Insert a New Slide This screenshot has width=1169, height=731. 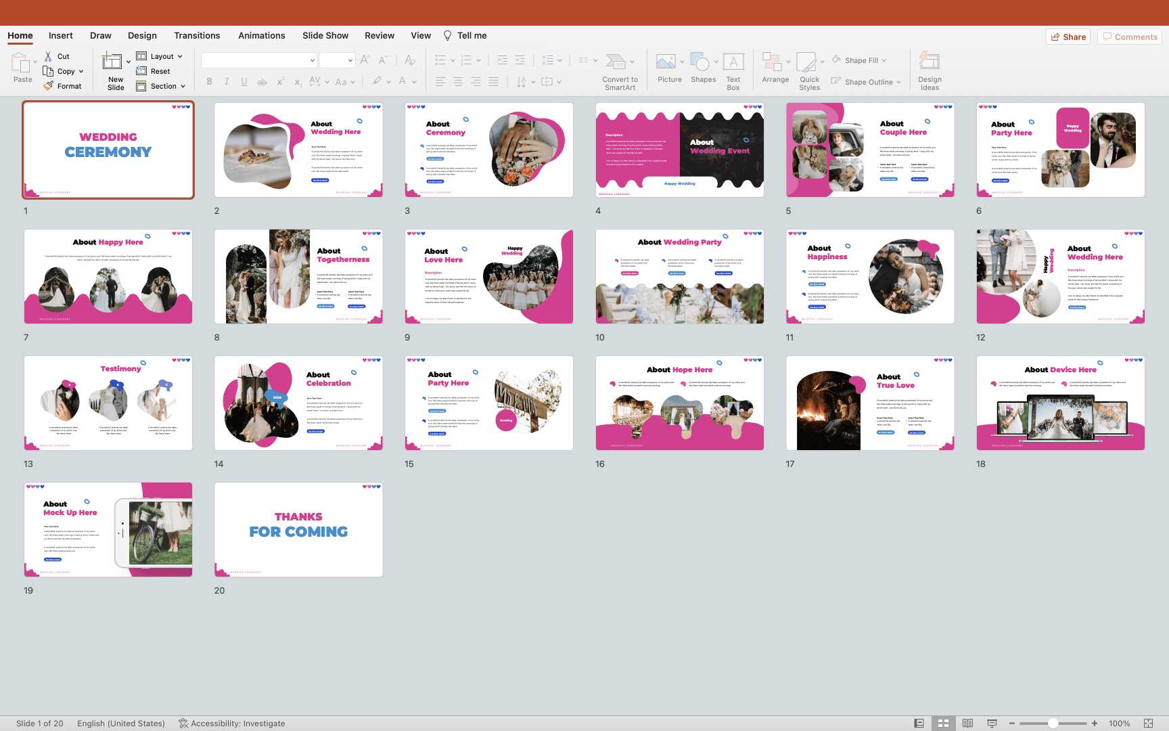(112, 62)
